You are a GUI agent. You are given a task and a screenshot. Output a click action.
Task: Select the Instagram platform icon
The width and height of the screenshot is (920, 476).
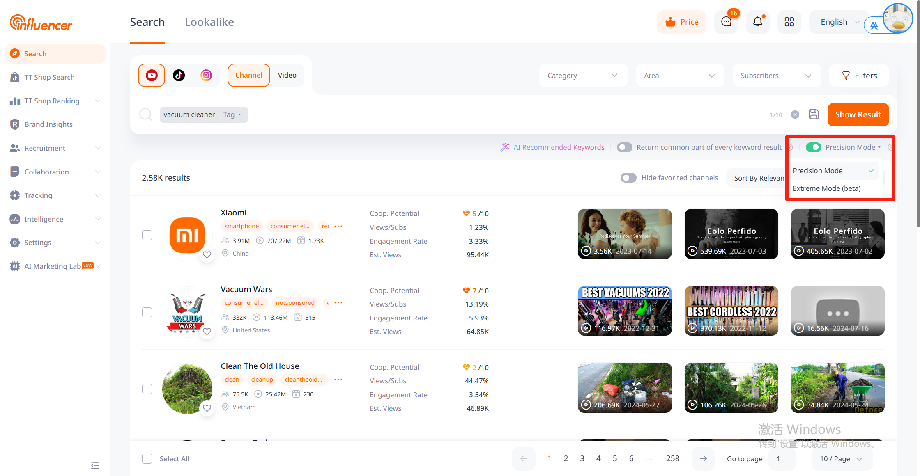point(206,75)
